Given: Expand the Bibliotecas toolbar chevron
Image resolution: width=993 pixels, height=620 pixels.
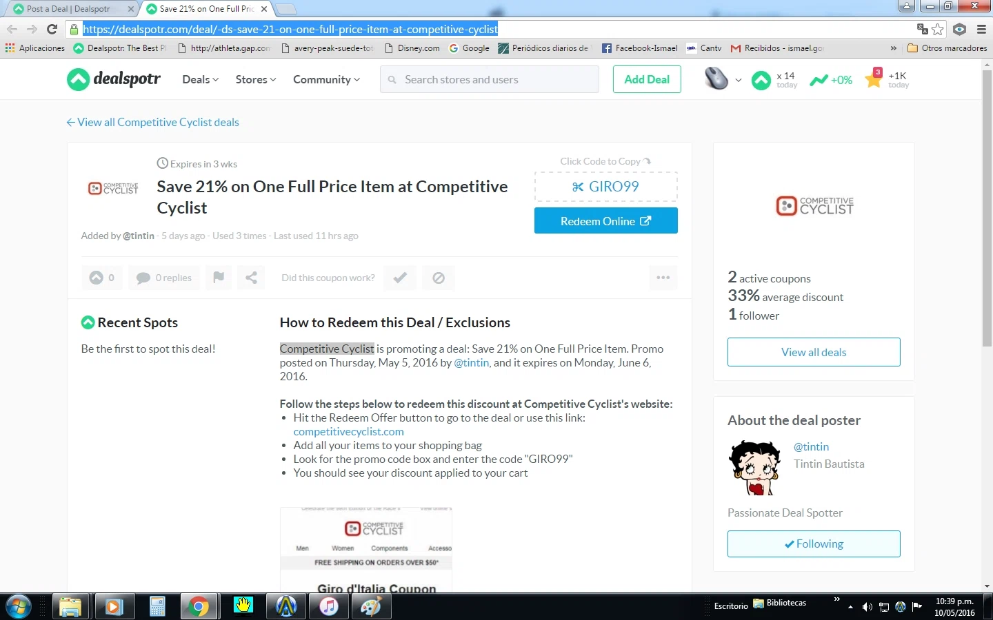Looking at the screenshot, I should pos(837,599).
